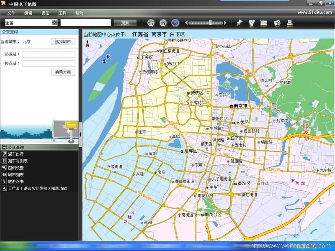
Task: Focus the 起点站 input field
Action: click(x=49, y=54)
